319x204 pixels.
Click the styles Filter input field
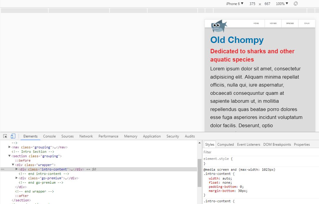coord(259,152)
